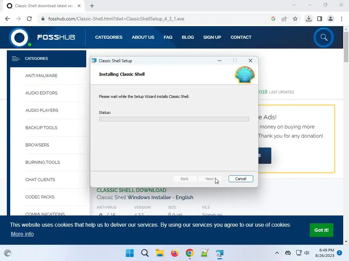349x261 pixels.
Task: Select CODEC PACKS category
Action: (x=40, y=197)
